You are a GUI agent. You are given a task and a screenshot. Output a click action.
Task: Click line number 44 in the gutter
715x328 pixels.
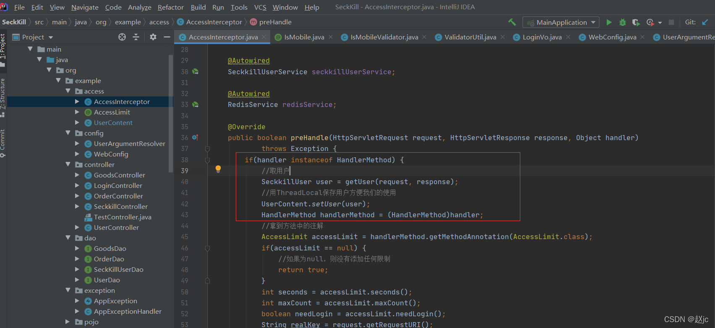point(185,226)
